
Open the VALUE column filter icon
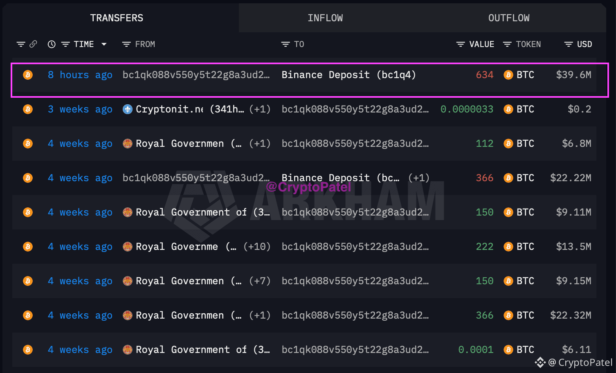[x=461, y=44]
